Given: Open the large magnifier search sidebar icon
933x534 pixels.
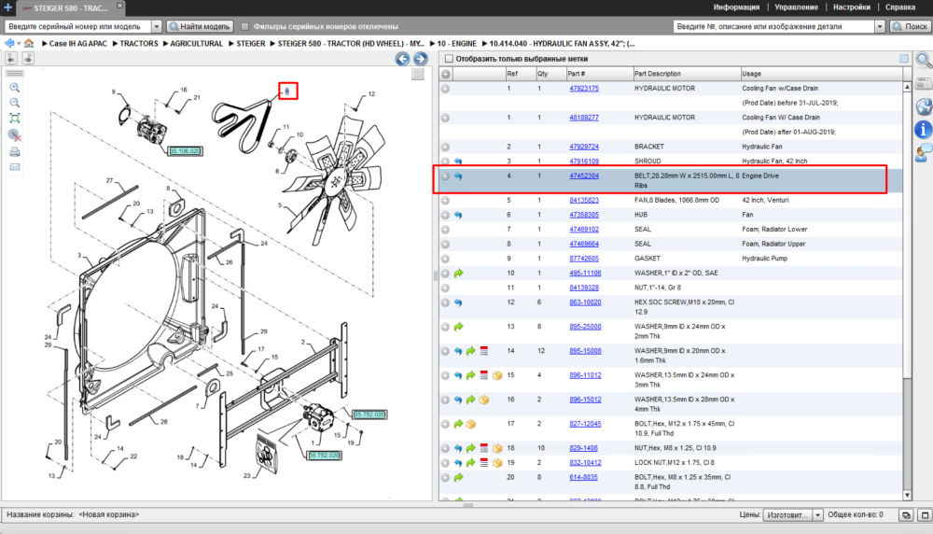Looking at the screenshot, I should [924, 60].
